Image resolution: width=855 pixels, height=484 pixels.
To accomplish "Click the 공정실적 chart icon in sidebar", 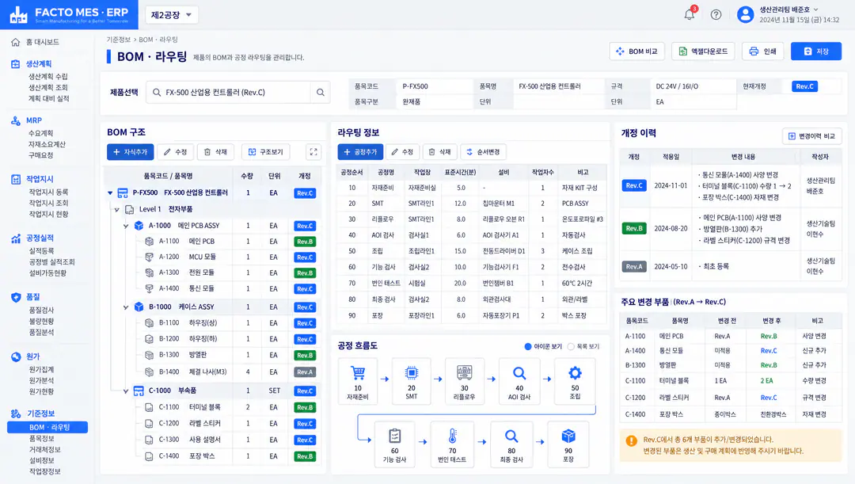I will click(15, 238).
